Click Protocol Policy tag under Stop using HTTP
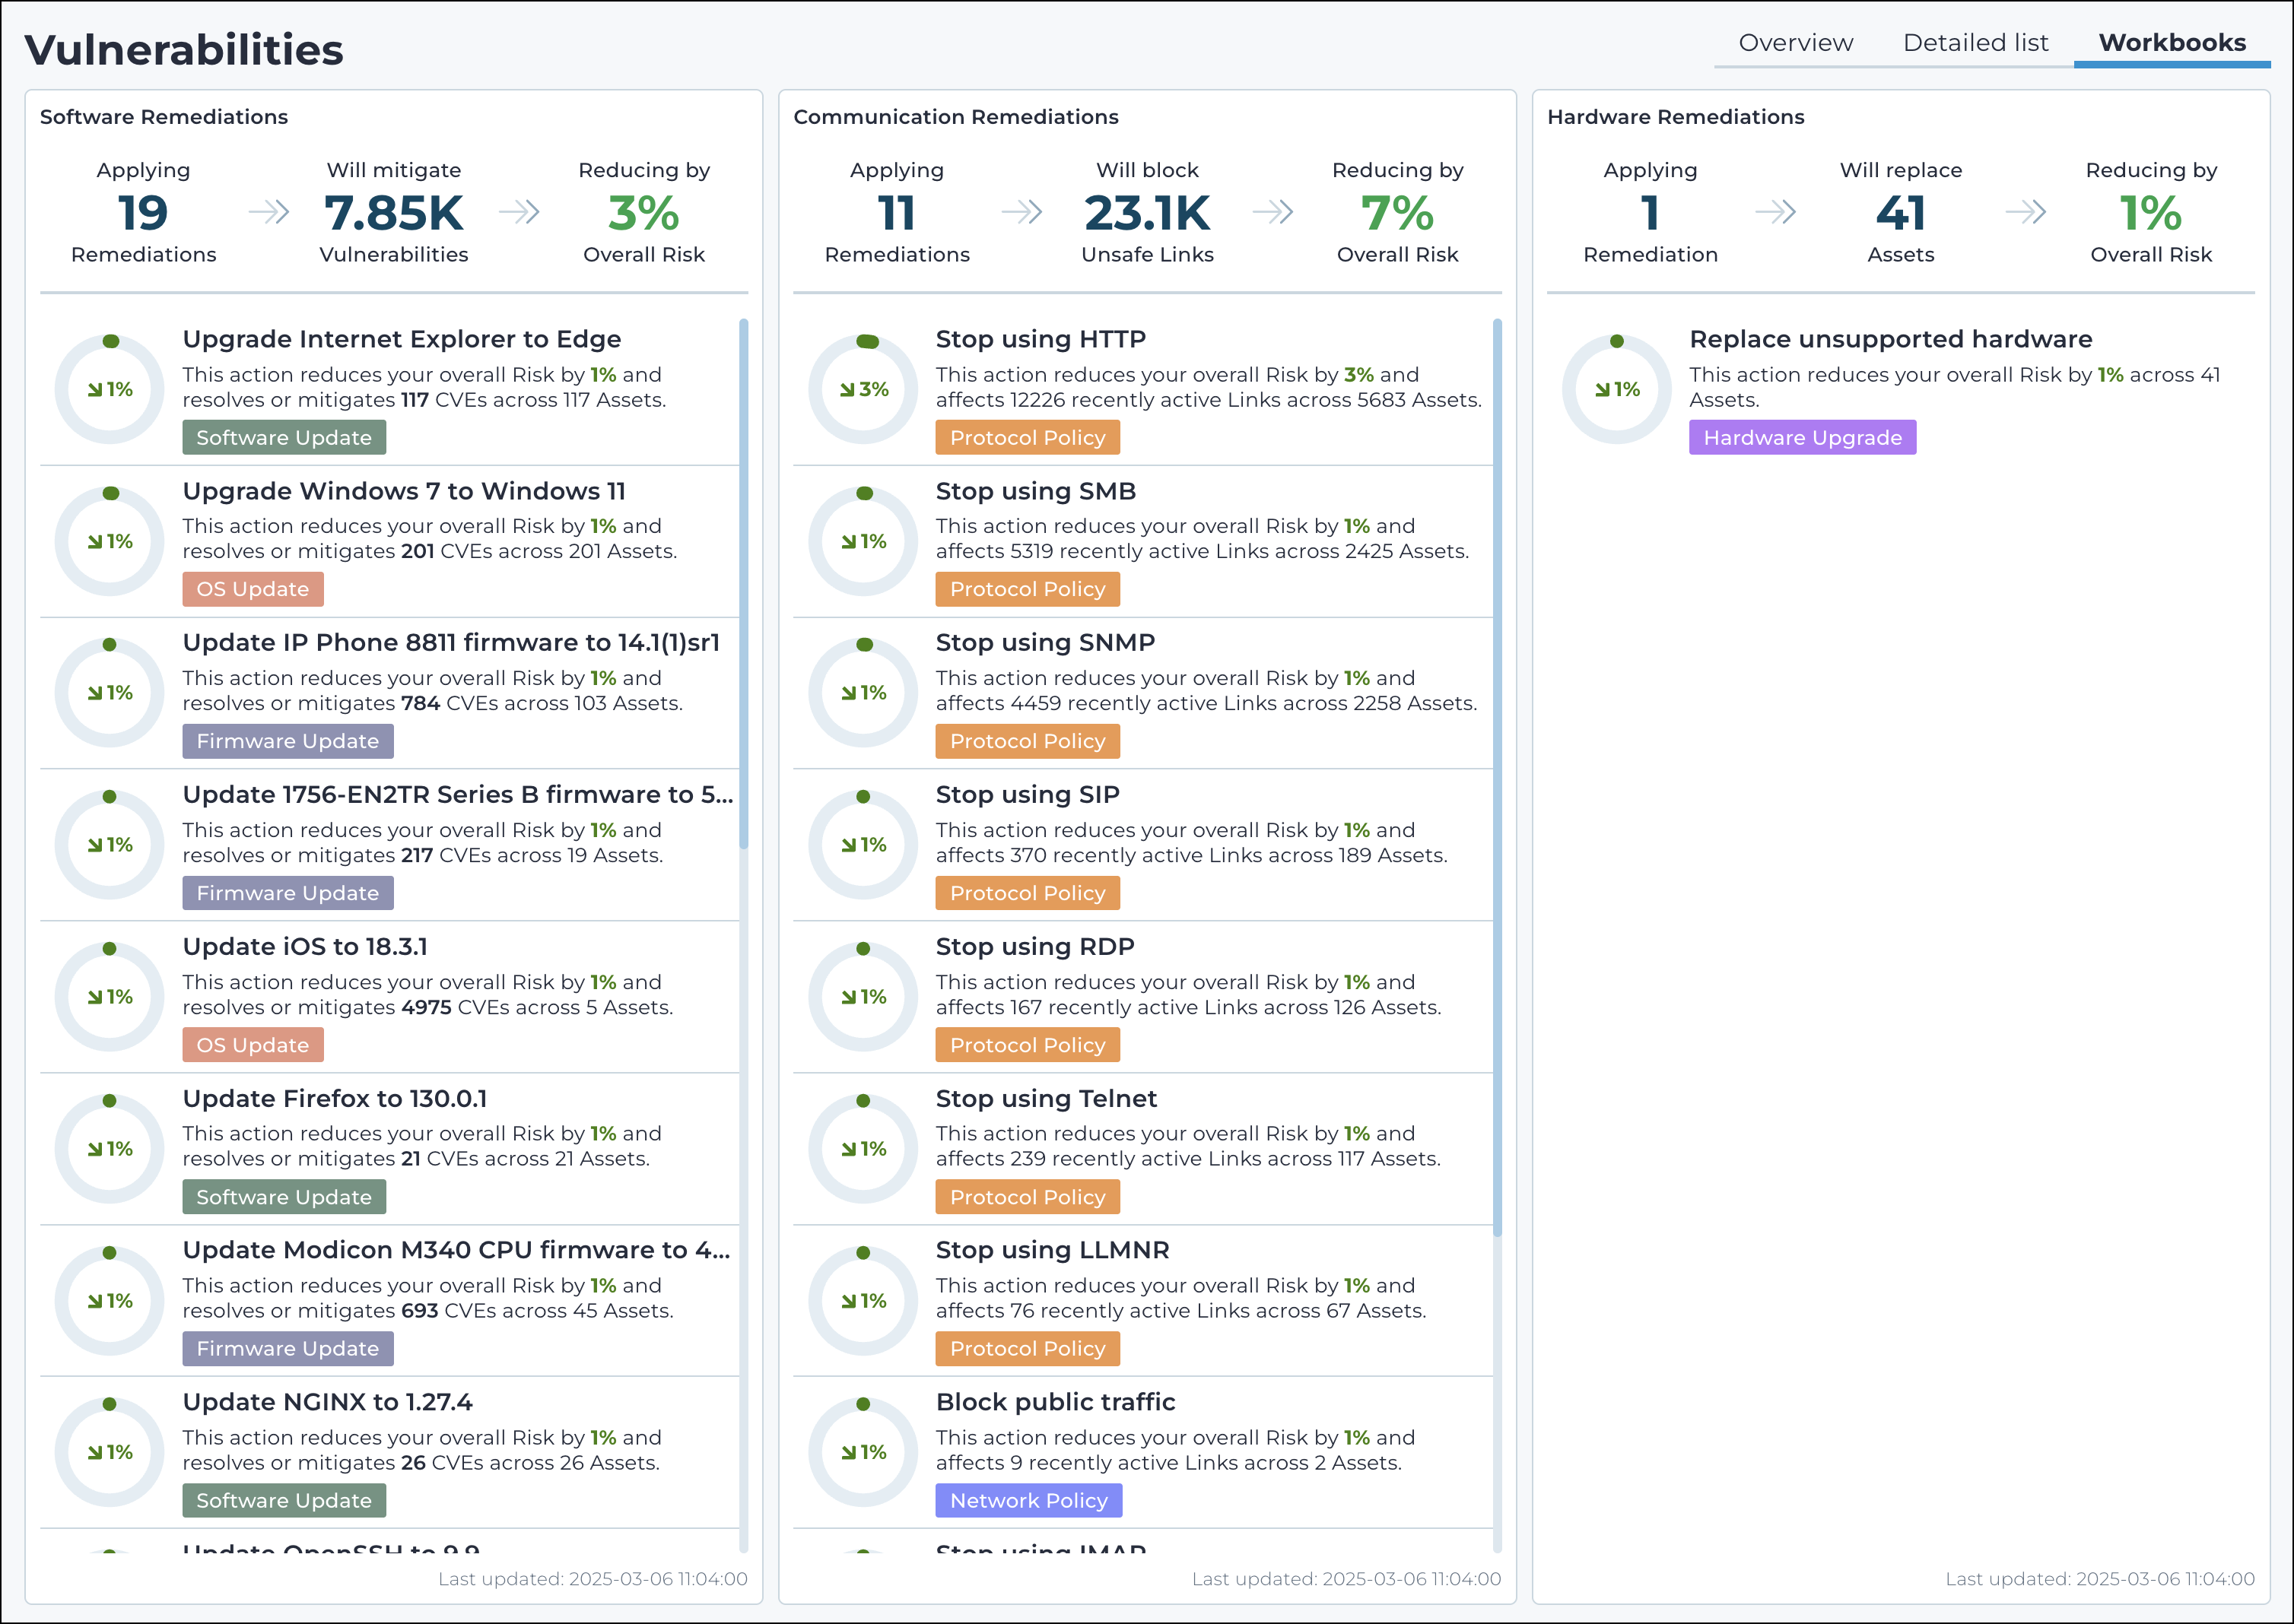 tap(1028, 438)
